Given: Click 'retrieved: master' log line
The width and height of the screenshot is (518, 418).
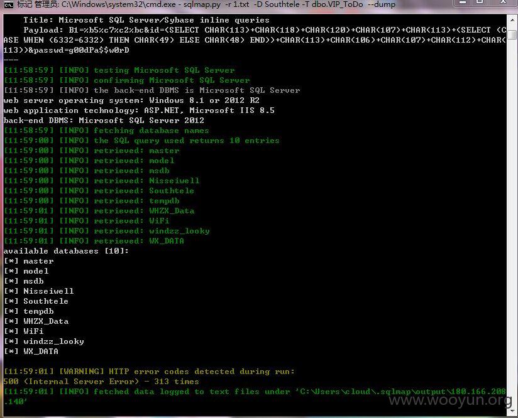Looking at the screenshot, I should 92,151.
